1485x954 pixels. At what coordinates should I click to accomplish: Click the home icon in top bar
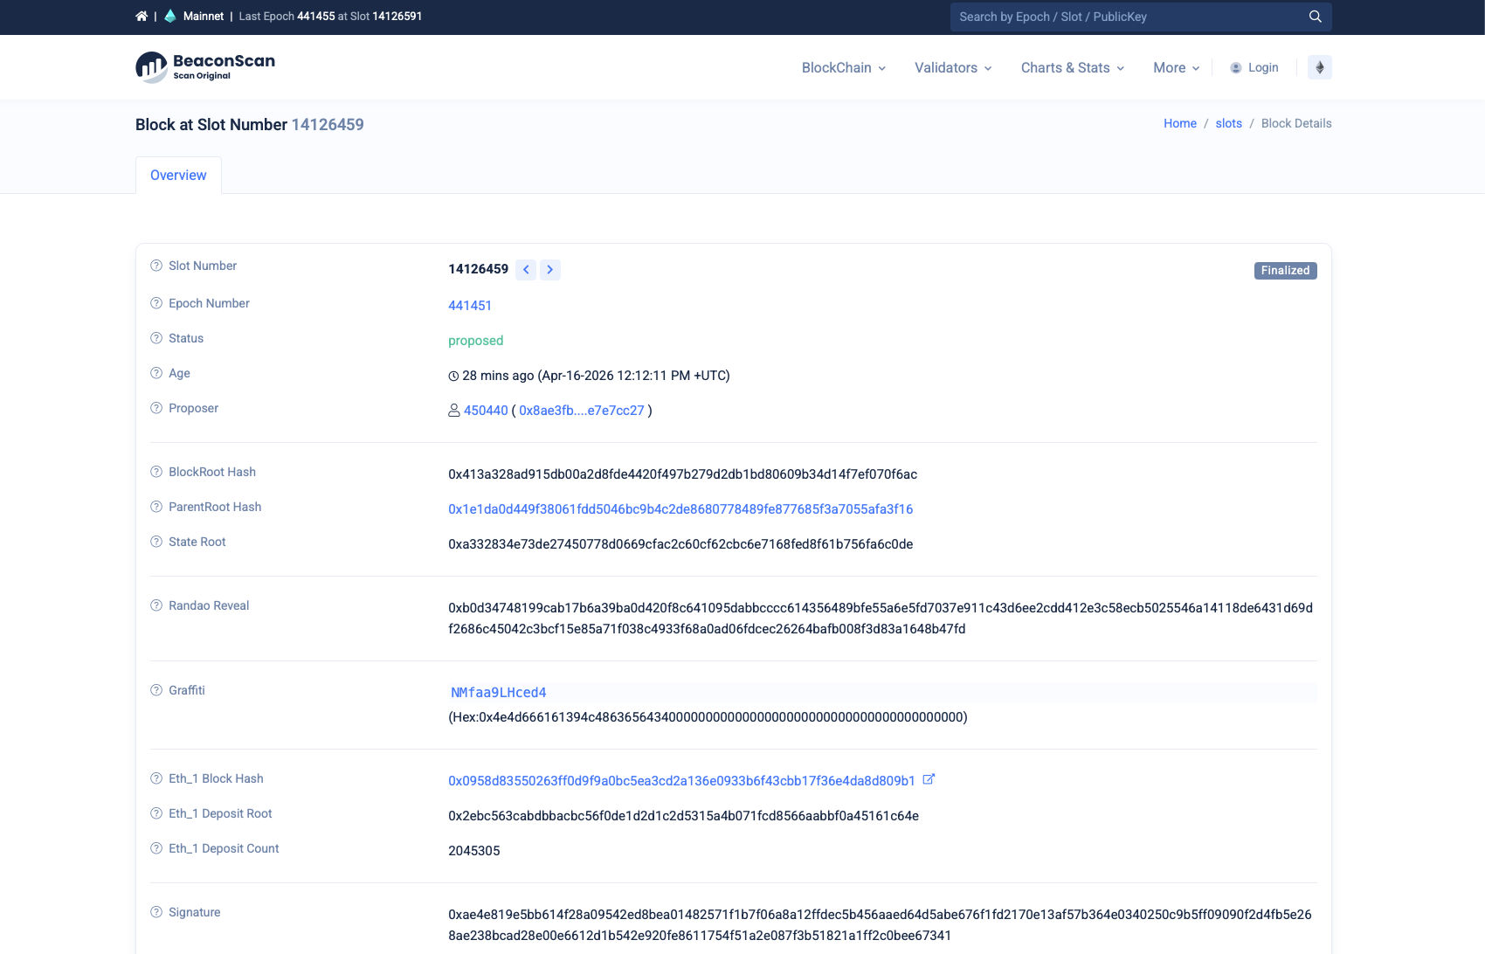[x=142, y=17]
